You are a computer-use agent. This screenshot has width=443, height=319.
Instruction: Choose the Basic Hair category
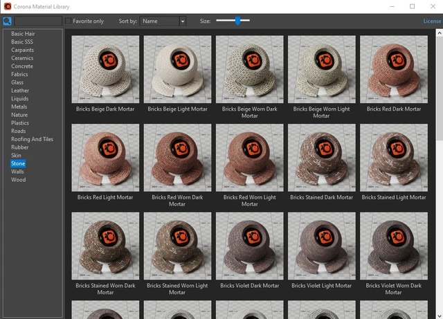coord(23,33)
